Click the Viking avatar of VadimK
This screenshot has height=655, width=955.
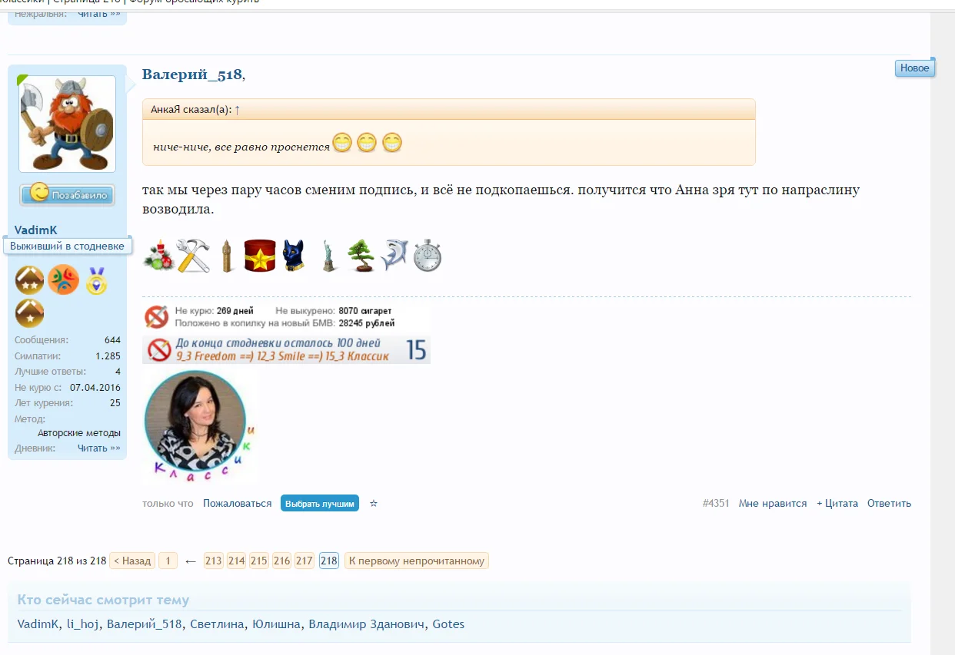(x=67, y=124)
